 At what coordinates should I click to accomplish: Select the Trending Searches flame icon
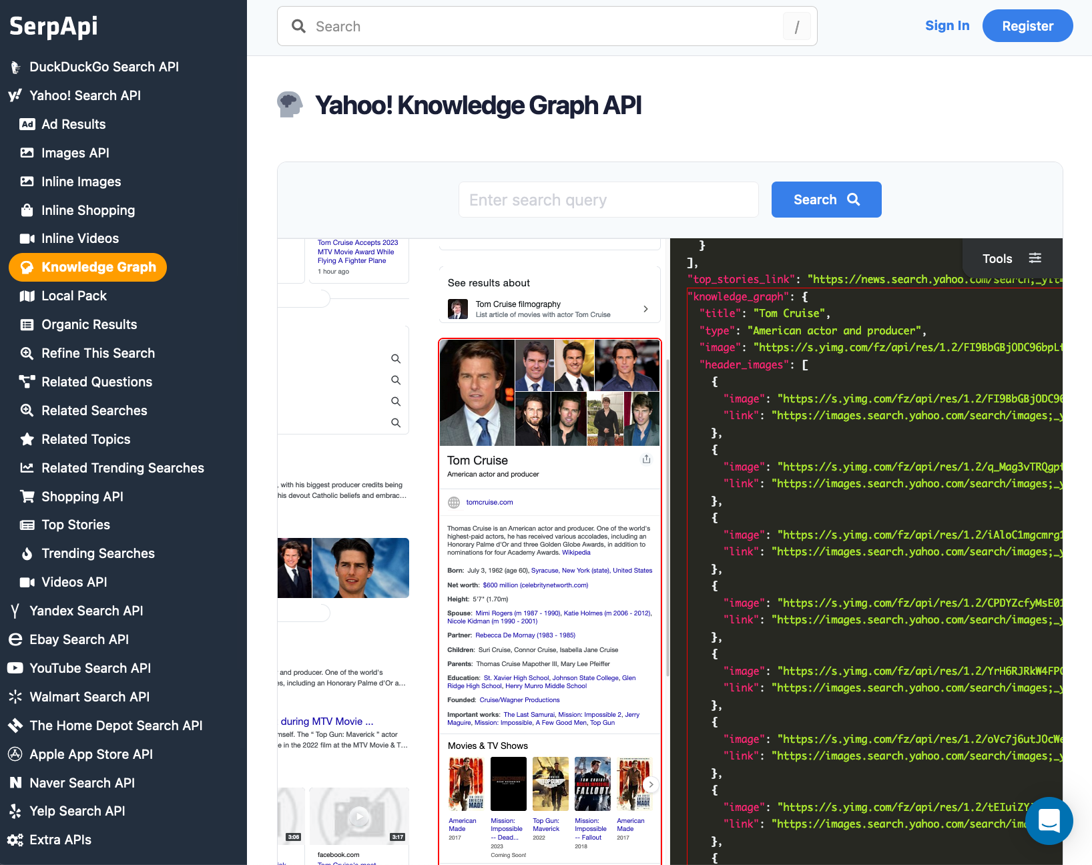coord(27,553)
